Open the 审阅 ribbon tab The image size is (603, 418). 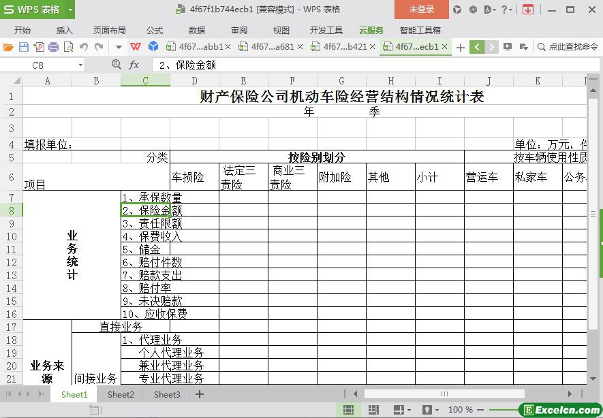coord(239,31)
